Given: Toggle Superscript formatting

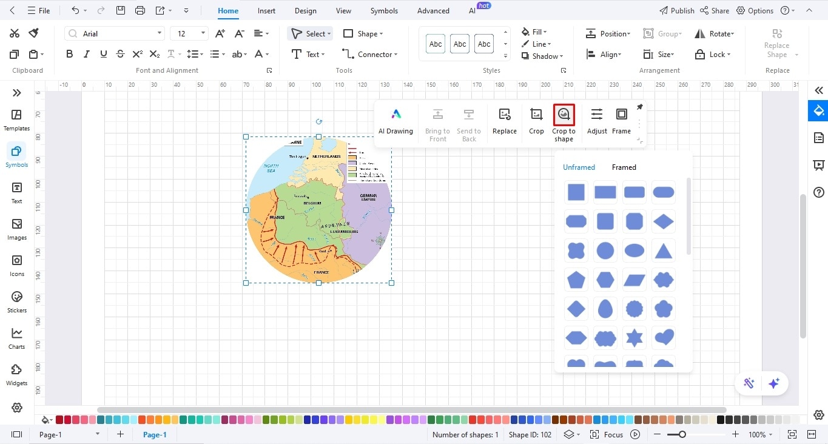Looking at the screenshot, I should coord(138,54).
